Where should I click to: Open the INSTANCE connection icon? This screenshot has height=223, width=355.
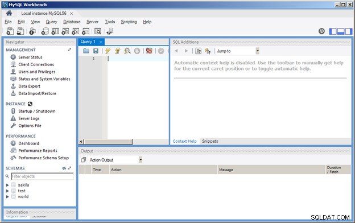coord(30,104)
